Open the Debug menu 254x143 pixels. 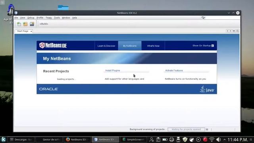pyautogui.click(x=31, y=17)
